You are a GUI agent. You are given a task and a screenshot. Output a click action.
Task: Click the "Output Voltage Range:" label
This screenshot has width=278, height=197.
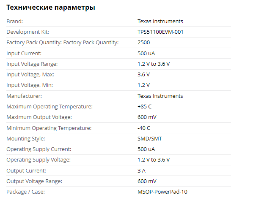point(34,181)
